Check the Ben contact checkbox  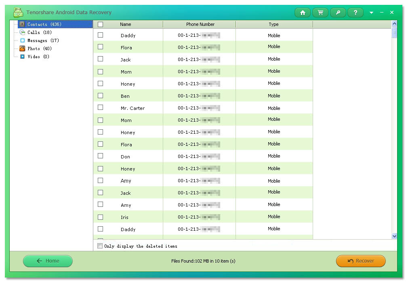(x=101, y=96)
